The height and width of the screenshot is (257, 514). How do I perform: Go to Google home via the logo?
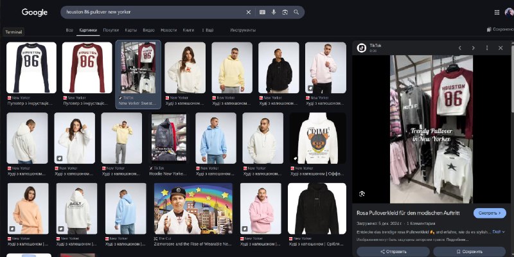[x=35, y=12]
